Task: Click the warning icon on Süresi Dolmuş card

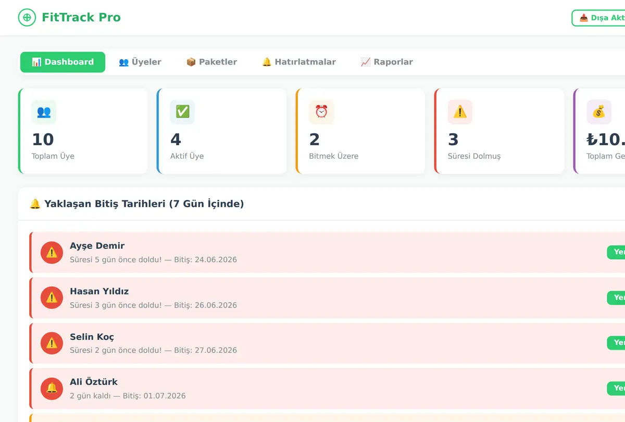Action: (x=460, y=112)
